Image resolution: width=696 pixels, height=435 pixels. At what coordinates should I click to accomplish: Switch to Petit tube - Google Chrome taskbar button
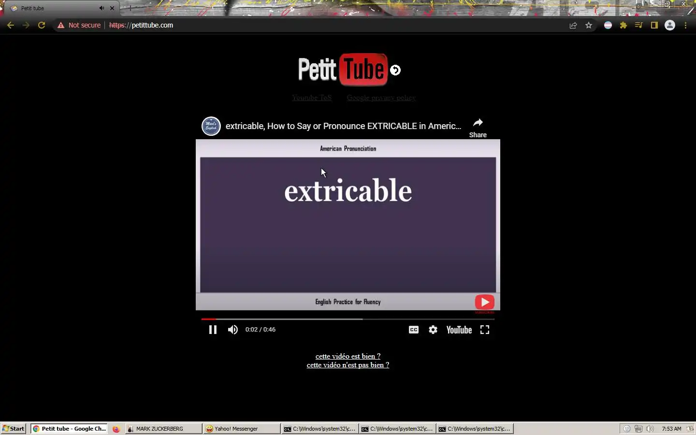(69, 429)
